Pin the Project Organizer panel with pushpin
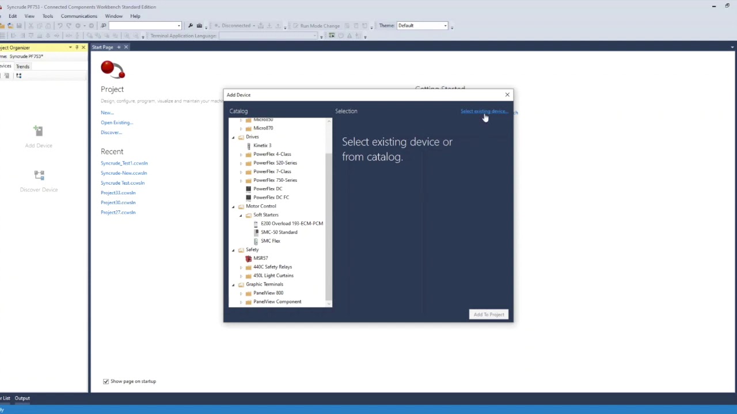 click(77, 47)
